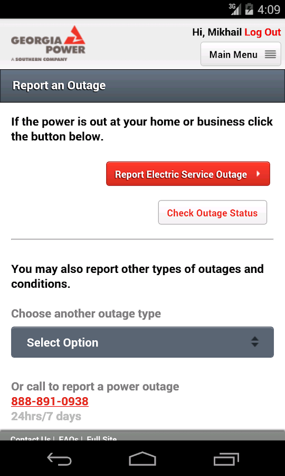Click Report Electric Service Outage button
Screen dimensions: 285x476
(x=188, y=173)
